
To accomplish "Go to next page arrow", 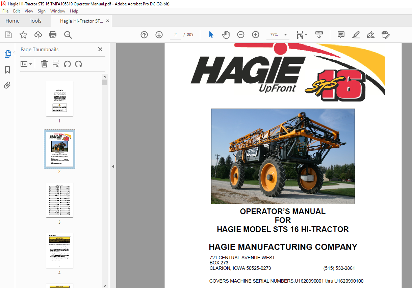I will pos(159,35).
